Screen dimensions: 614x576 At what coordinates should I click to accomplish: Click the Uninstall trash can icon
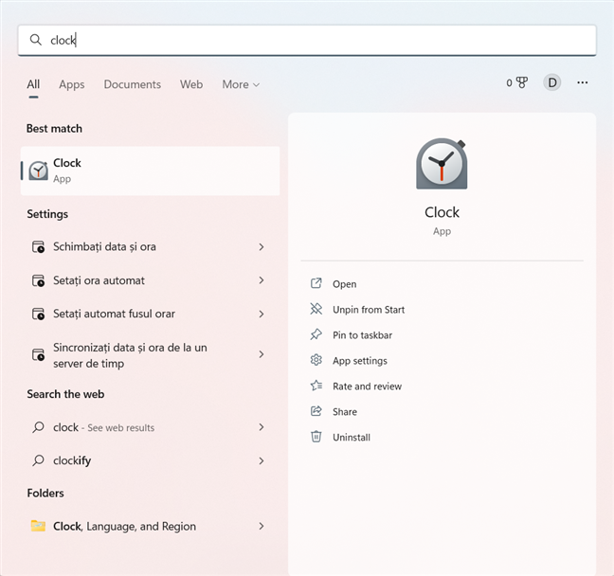tap(316, 437)
